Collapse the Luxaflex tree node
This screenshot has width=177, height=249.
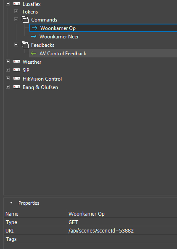pyautogui.click(x=8, y=3)
